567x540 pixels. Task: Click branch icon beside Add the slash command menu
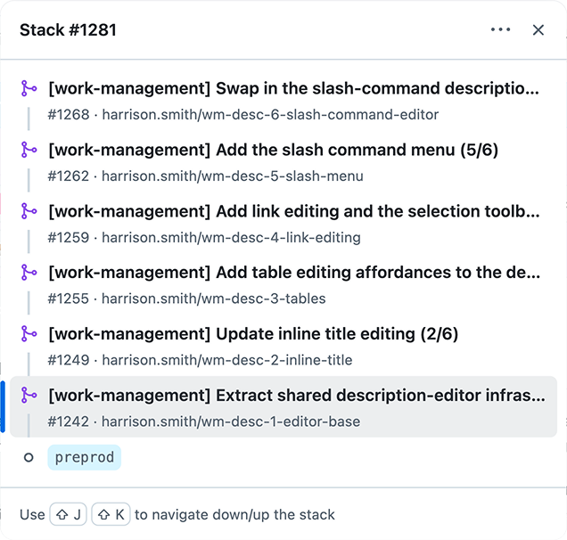coord(29,150)
